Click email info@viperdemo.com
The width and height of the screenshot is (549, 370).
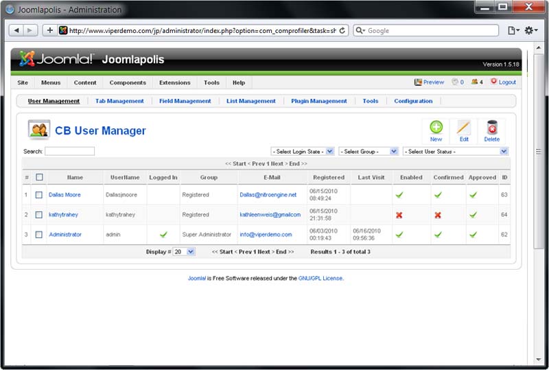tap(266, 234)
